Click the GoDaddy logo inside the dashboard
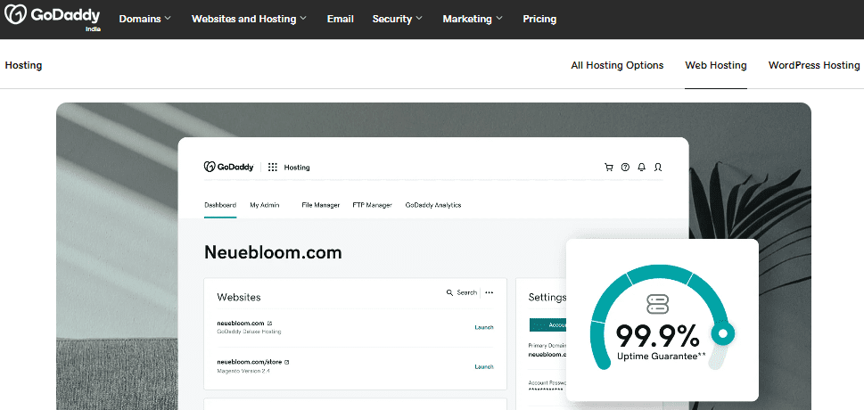 pos(228,167)
